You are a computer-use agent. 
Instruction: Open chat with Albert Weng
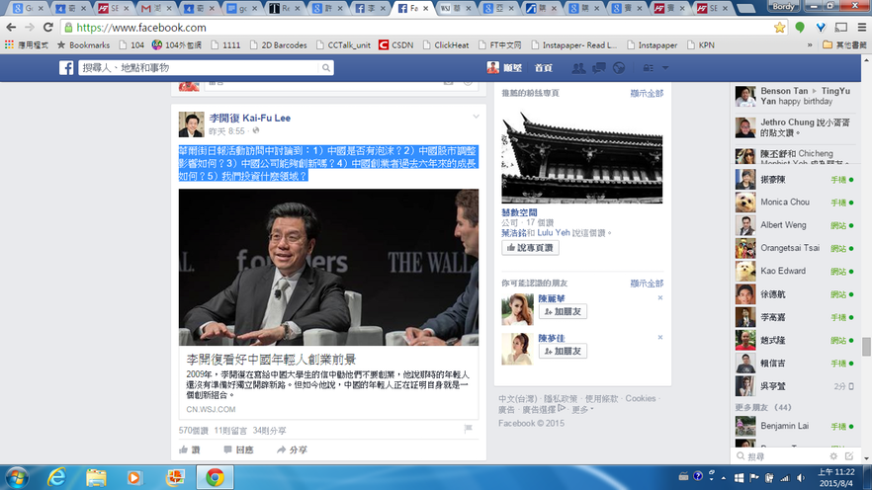pos(795,225)
